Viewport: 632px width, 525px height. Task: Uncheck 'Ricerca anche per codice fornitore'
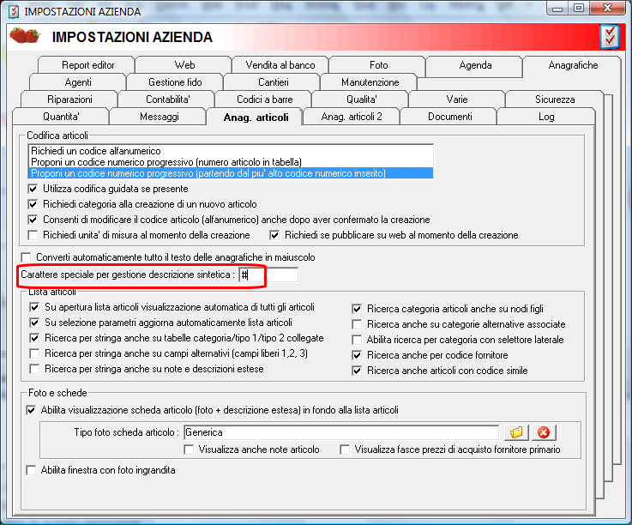click(x=357, y=355)
